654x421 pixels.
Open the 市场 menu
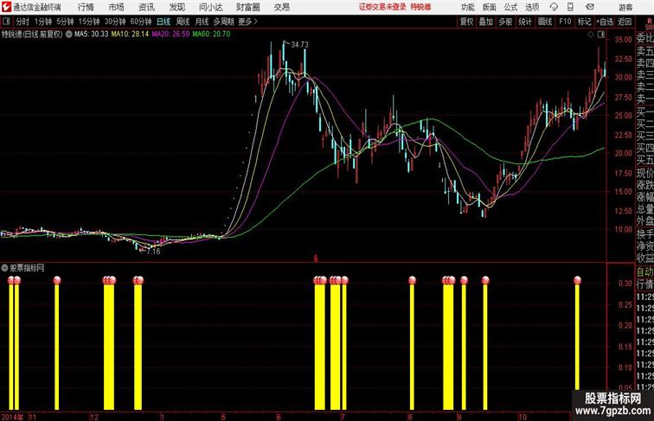pos(117,7)
